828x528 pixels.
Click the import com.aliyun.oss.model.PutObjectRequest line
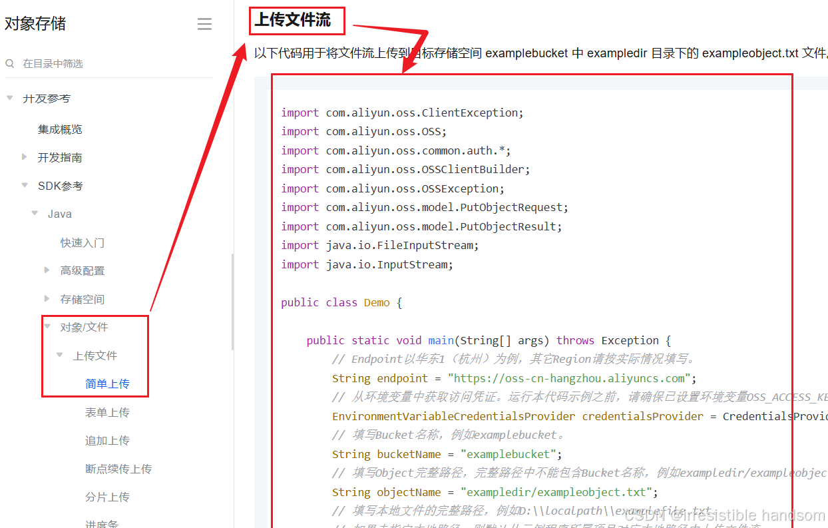(425, 207)
